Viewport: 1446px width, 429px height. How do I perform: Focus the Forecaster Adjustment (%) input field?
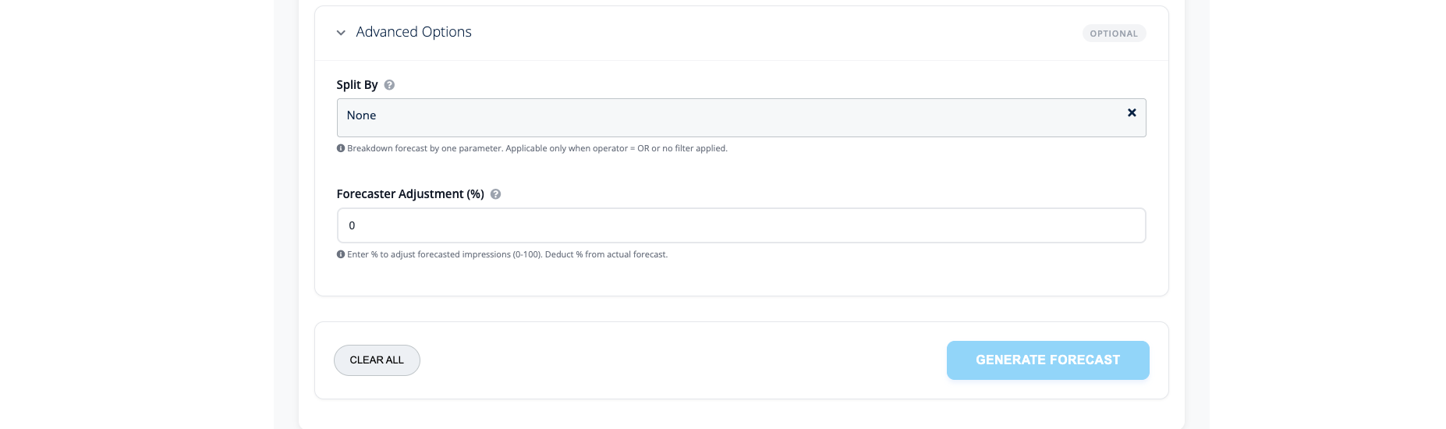click(x=741, y=225)
